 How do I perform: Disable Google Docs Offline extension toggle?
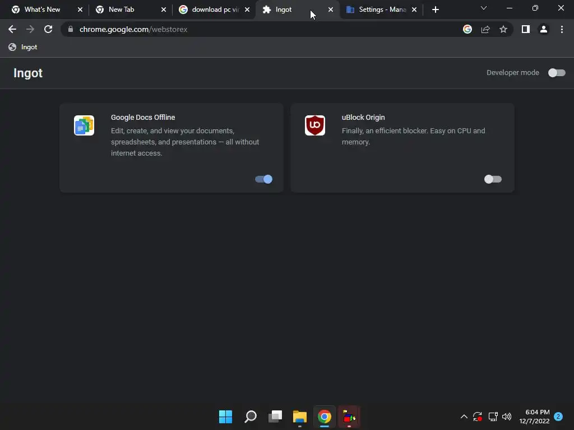point(263,179)
